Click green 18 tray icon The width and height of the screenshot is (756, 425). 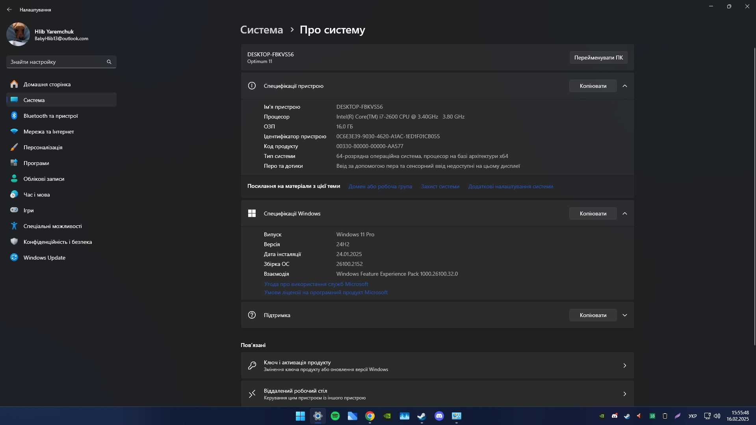(x=652, y=416)
